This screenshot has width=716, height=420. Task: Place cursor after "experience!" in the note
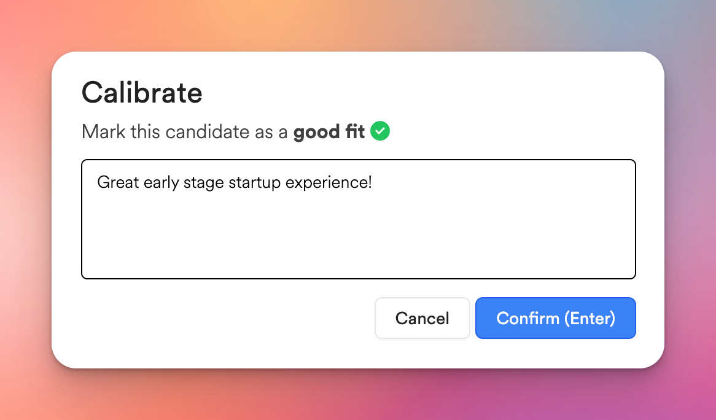[373, 182]
